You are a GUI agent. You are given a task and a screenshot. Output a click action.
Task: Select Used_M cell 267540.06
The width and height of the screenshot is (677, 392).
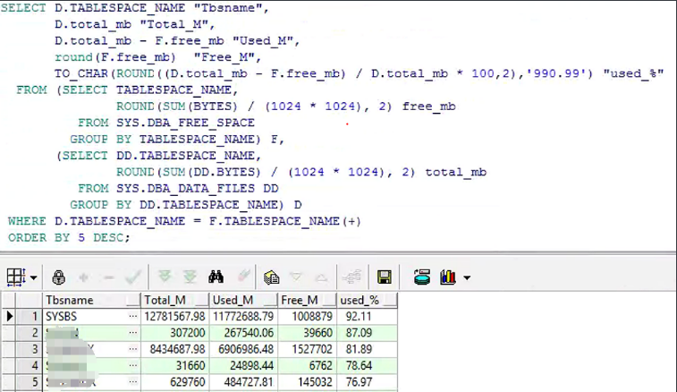[x=243, y=333]
